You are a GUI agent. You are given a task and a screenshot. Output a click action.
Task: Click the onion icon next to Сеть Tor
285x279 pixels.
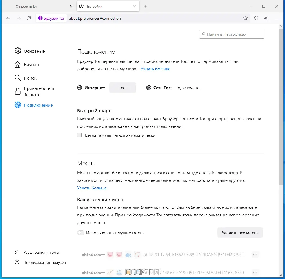pos(149,88)
